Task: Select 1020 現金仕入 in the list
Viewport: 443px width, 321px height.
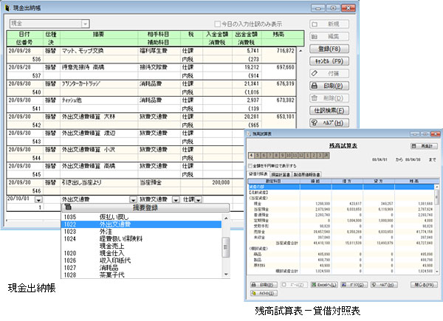Action: (141, 253)
